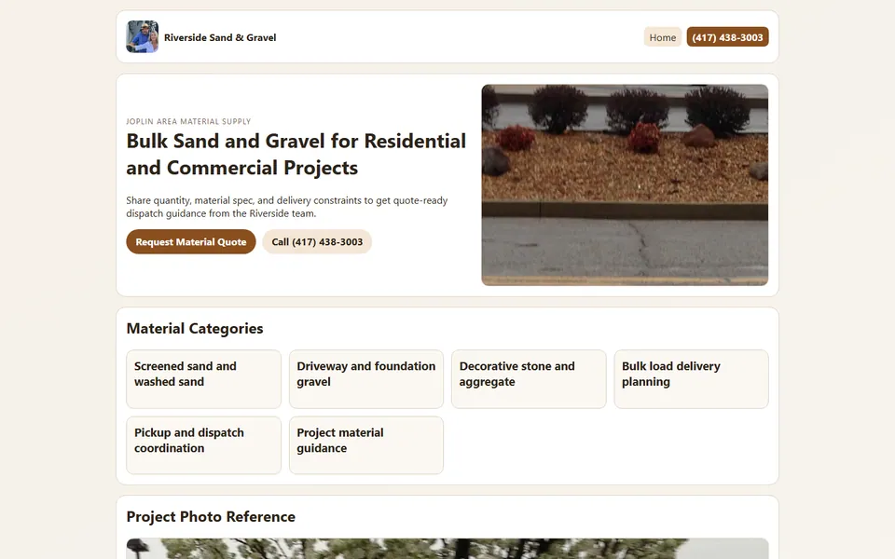Click the Riverside Sand & Gravel logo image

pyautogui.click(x=142, y=36)
